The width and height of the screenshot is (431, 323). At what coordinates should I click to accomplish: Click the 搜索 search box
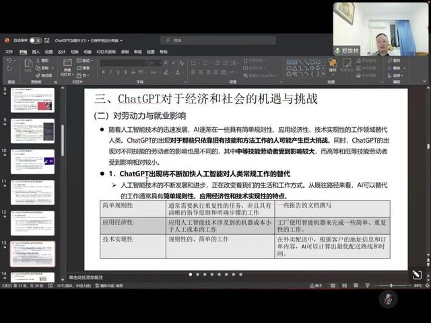[218, 40]
